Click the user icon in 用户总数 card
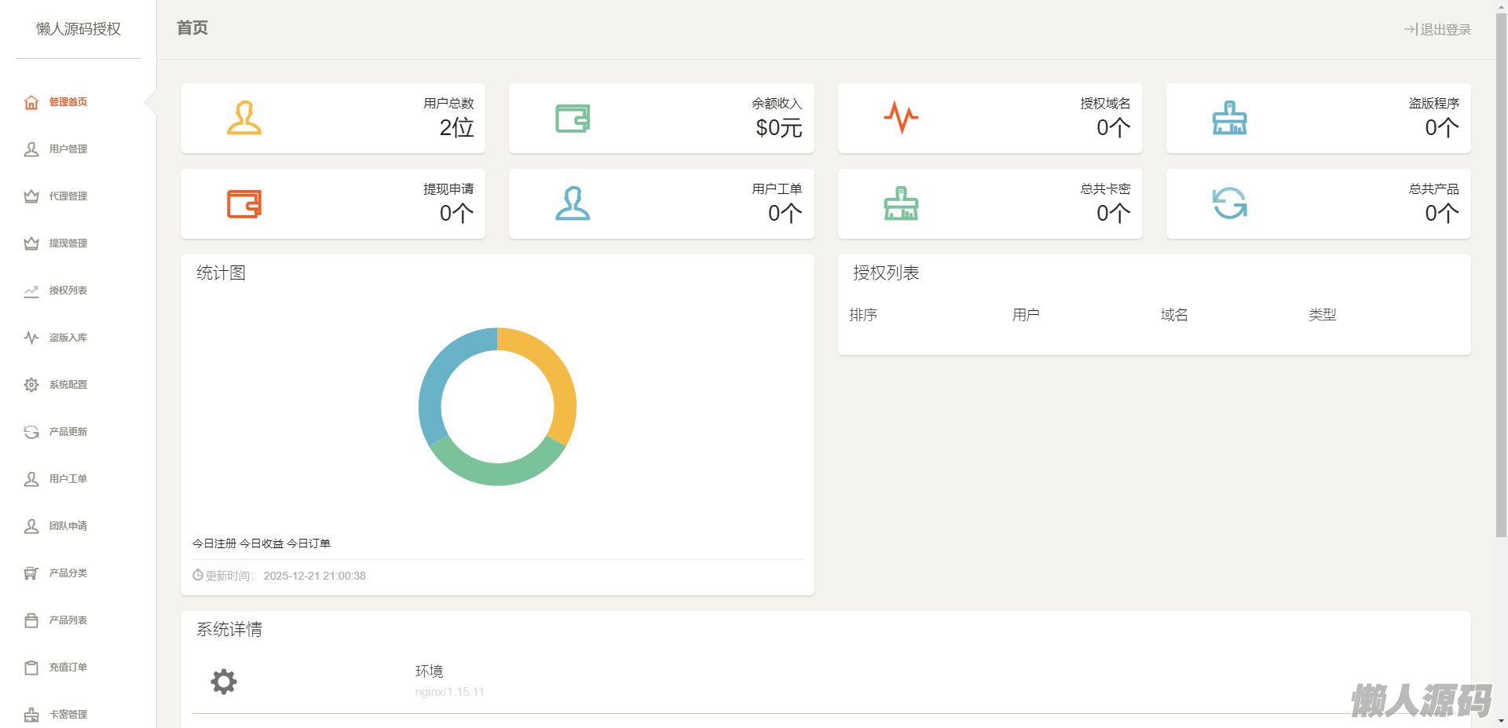The height and width of the screenshot is (728, 1508). [x=244, y=118]
